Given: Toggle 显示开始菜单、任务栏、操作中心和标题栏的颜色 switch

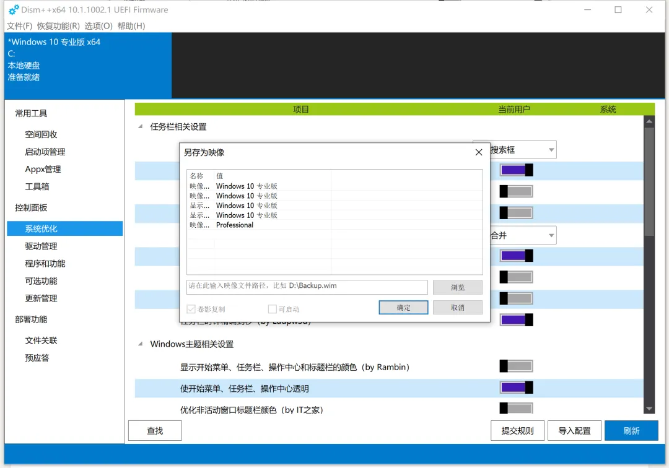Looking at the screenshot, I should coord(516,366).
